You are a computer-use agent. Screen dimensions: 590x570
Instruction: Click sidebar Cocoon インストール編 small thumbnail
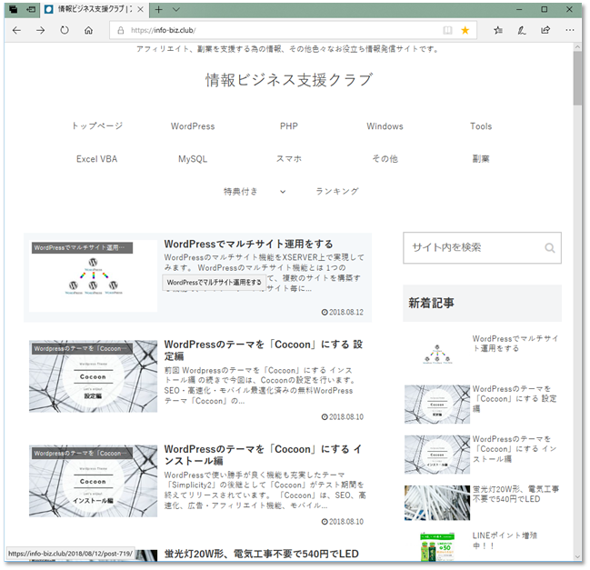pos(437,455)
